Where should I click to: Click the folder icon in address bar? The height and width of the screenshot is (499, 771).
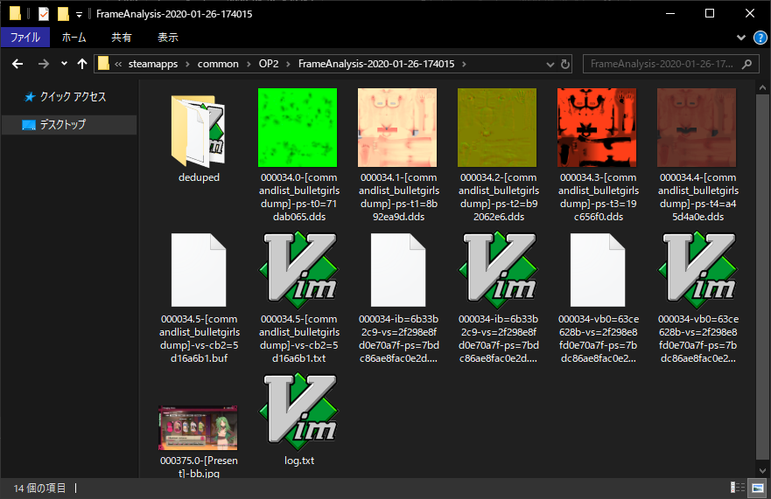(x=103, y=63)
